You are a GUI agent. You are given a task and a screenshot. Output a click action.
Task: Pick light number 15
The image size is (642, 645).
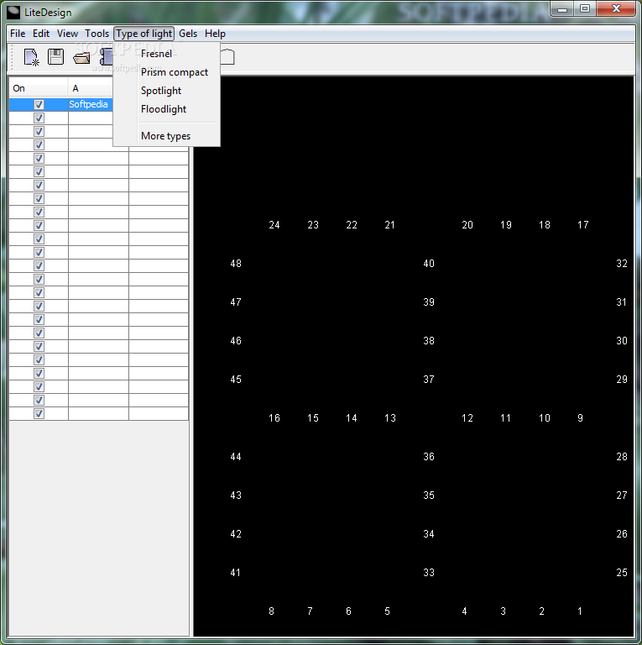313,418
